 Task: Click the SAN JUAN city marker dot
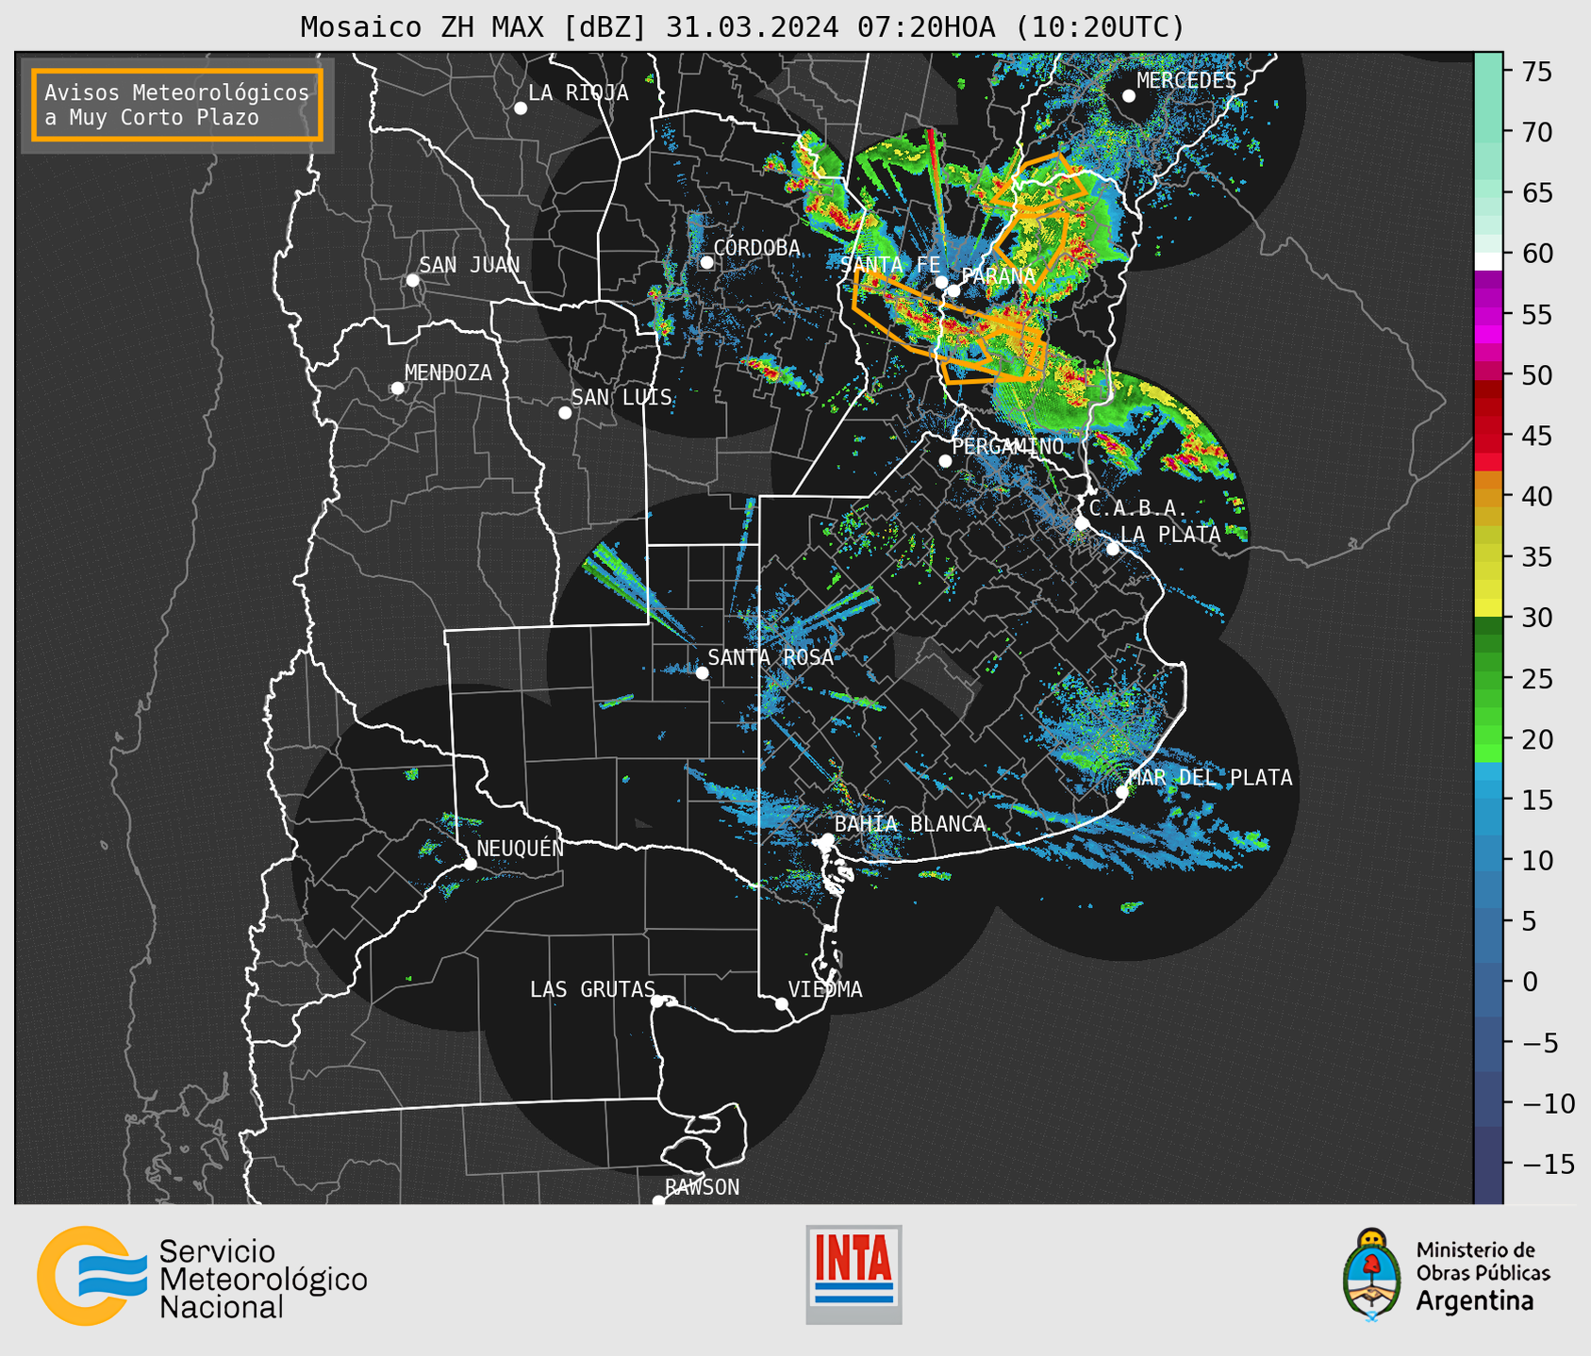click(412, 280)
